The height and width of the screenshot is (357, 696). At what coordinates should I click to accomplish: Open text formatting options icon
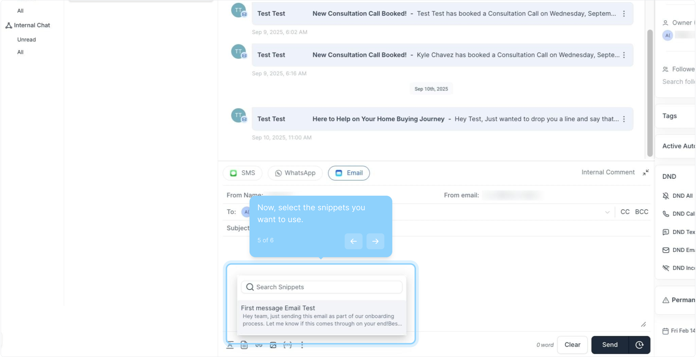coord(230,345)
